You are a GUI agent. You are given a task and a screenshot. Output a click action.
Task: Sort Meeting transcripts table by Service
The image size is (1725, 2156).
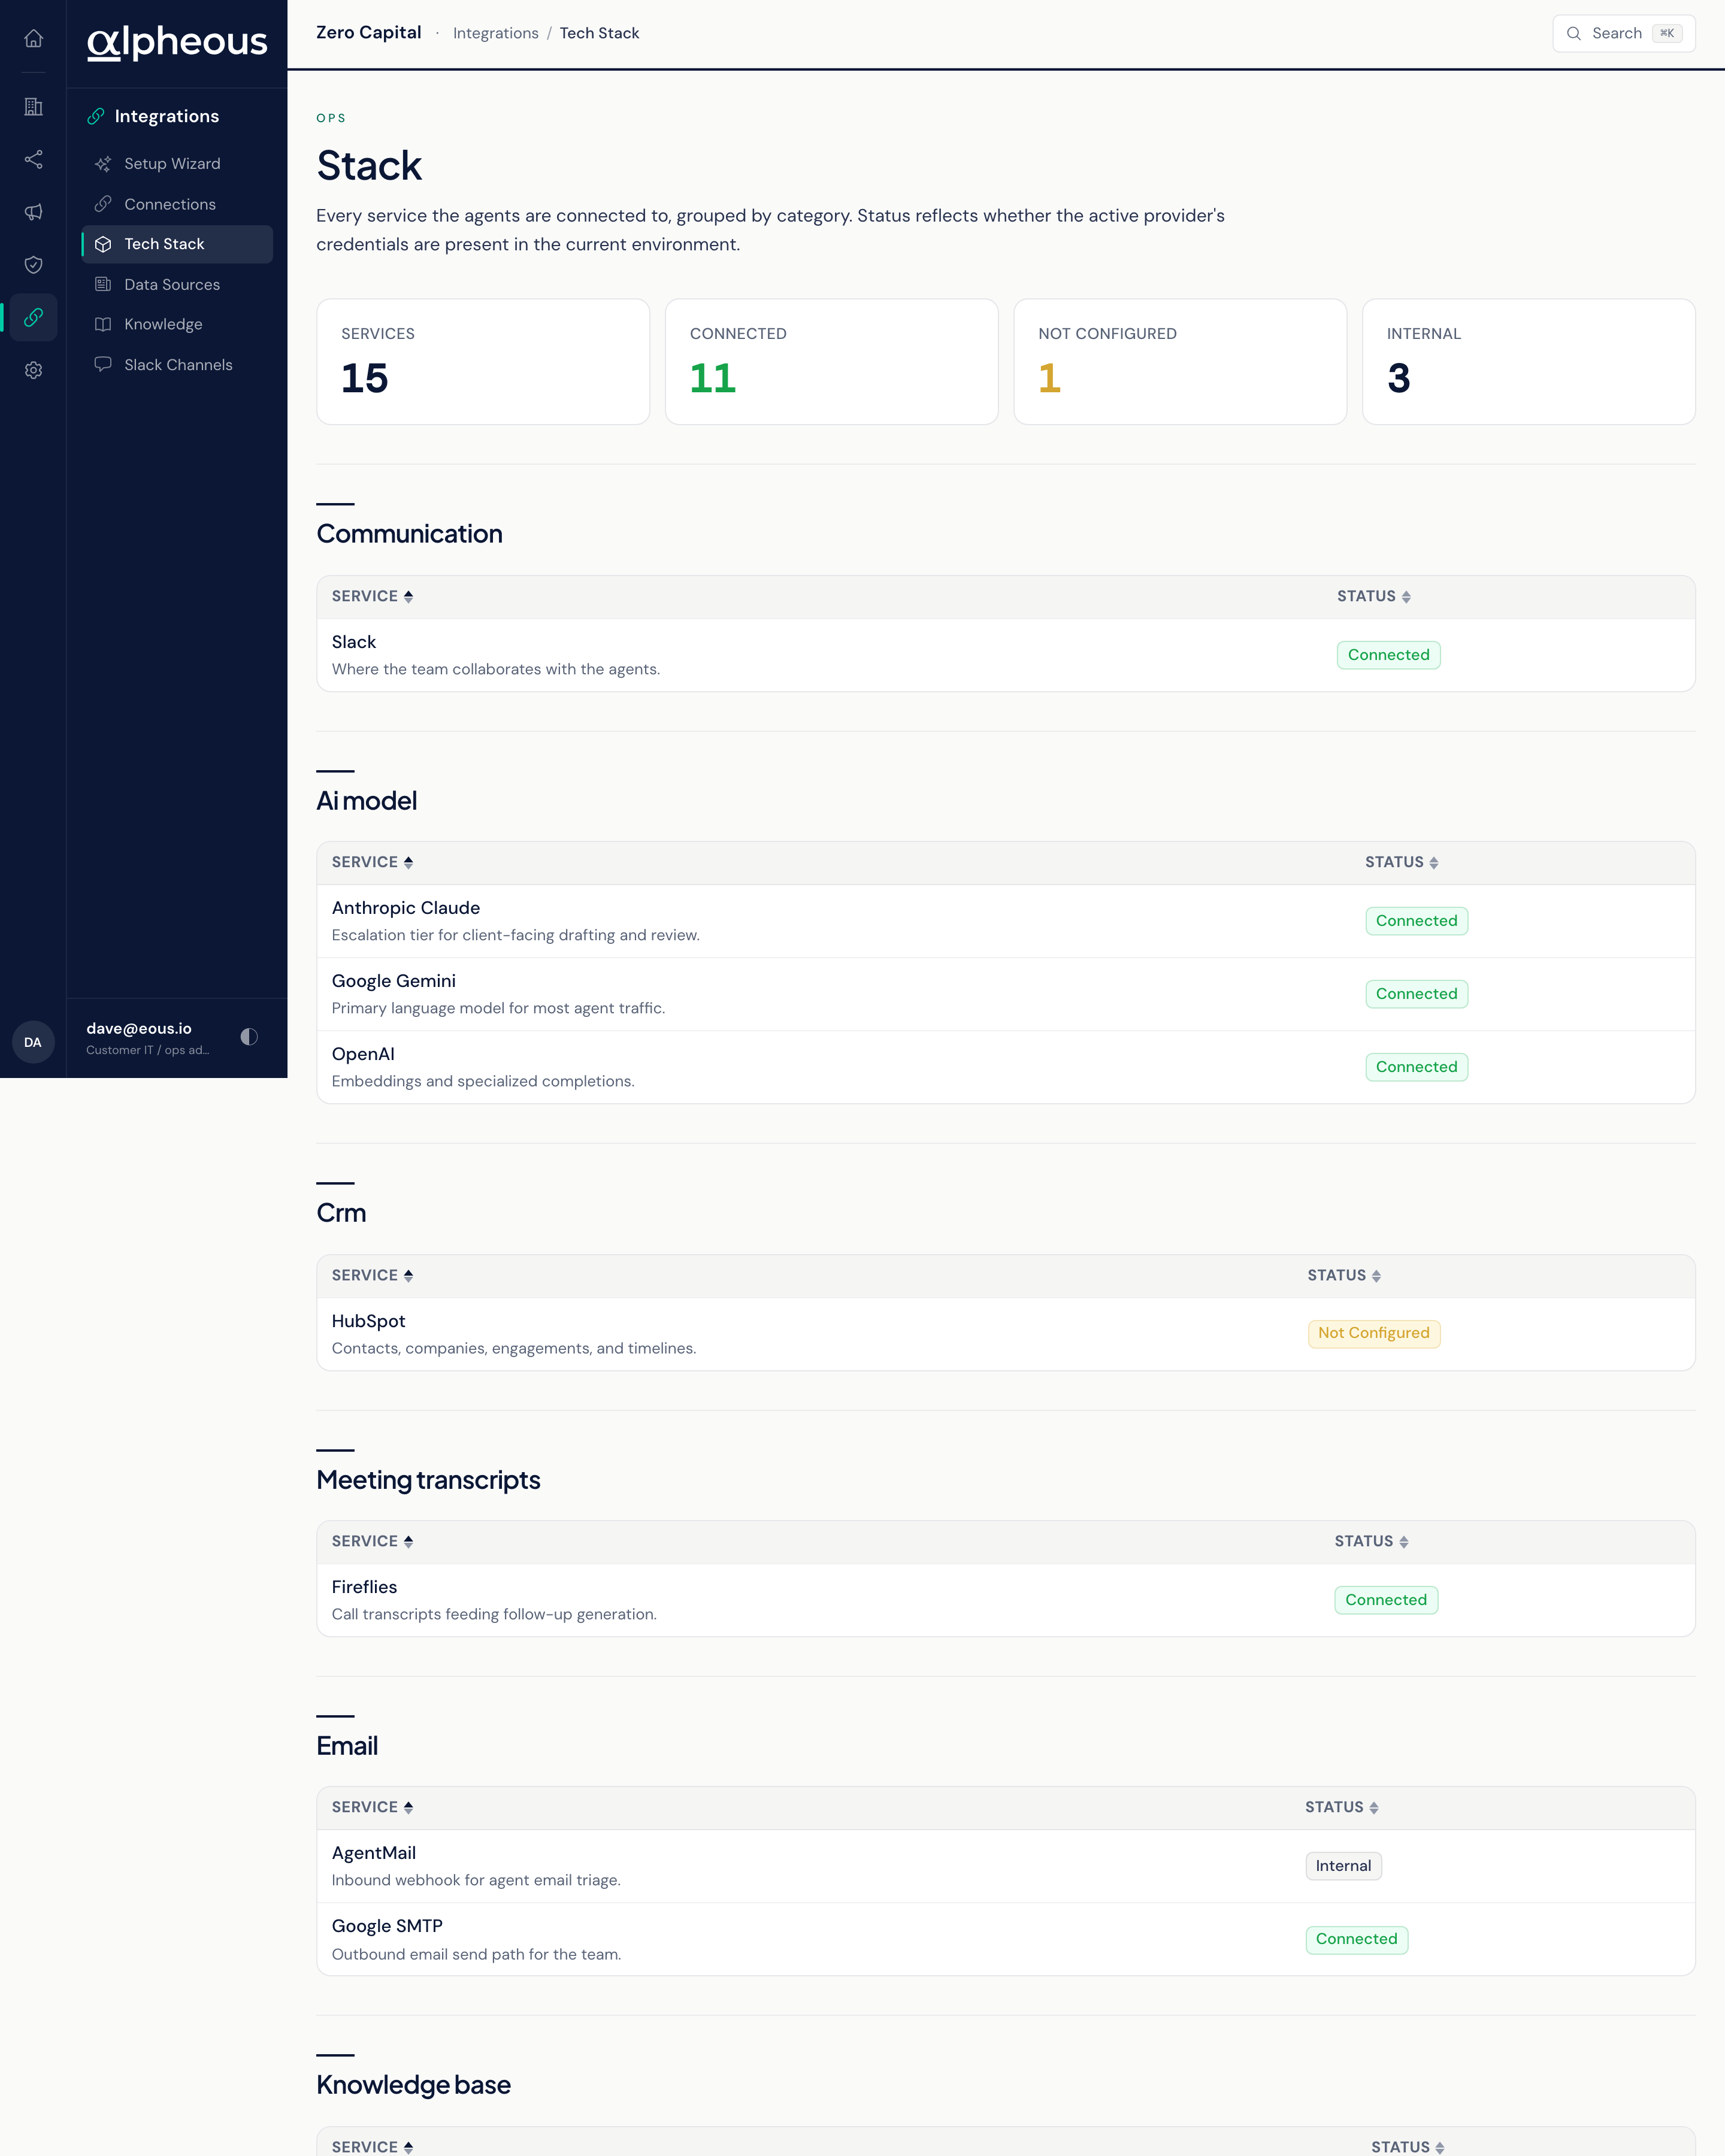pos(372,1541)
